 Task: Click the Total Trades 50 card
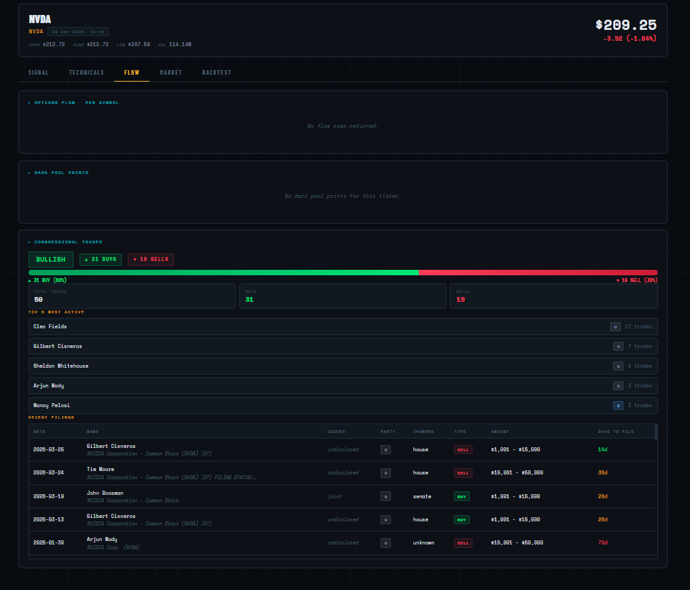(132, 296)
